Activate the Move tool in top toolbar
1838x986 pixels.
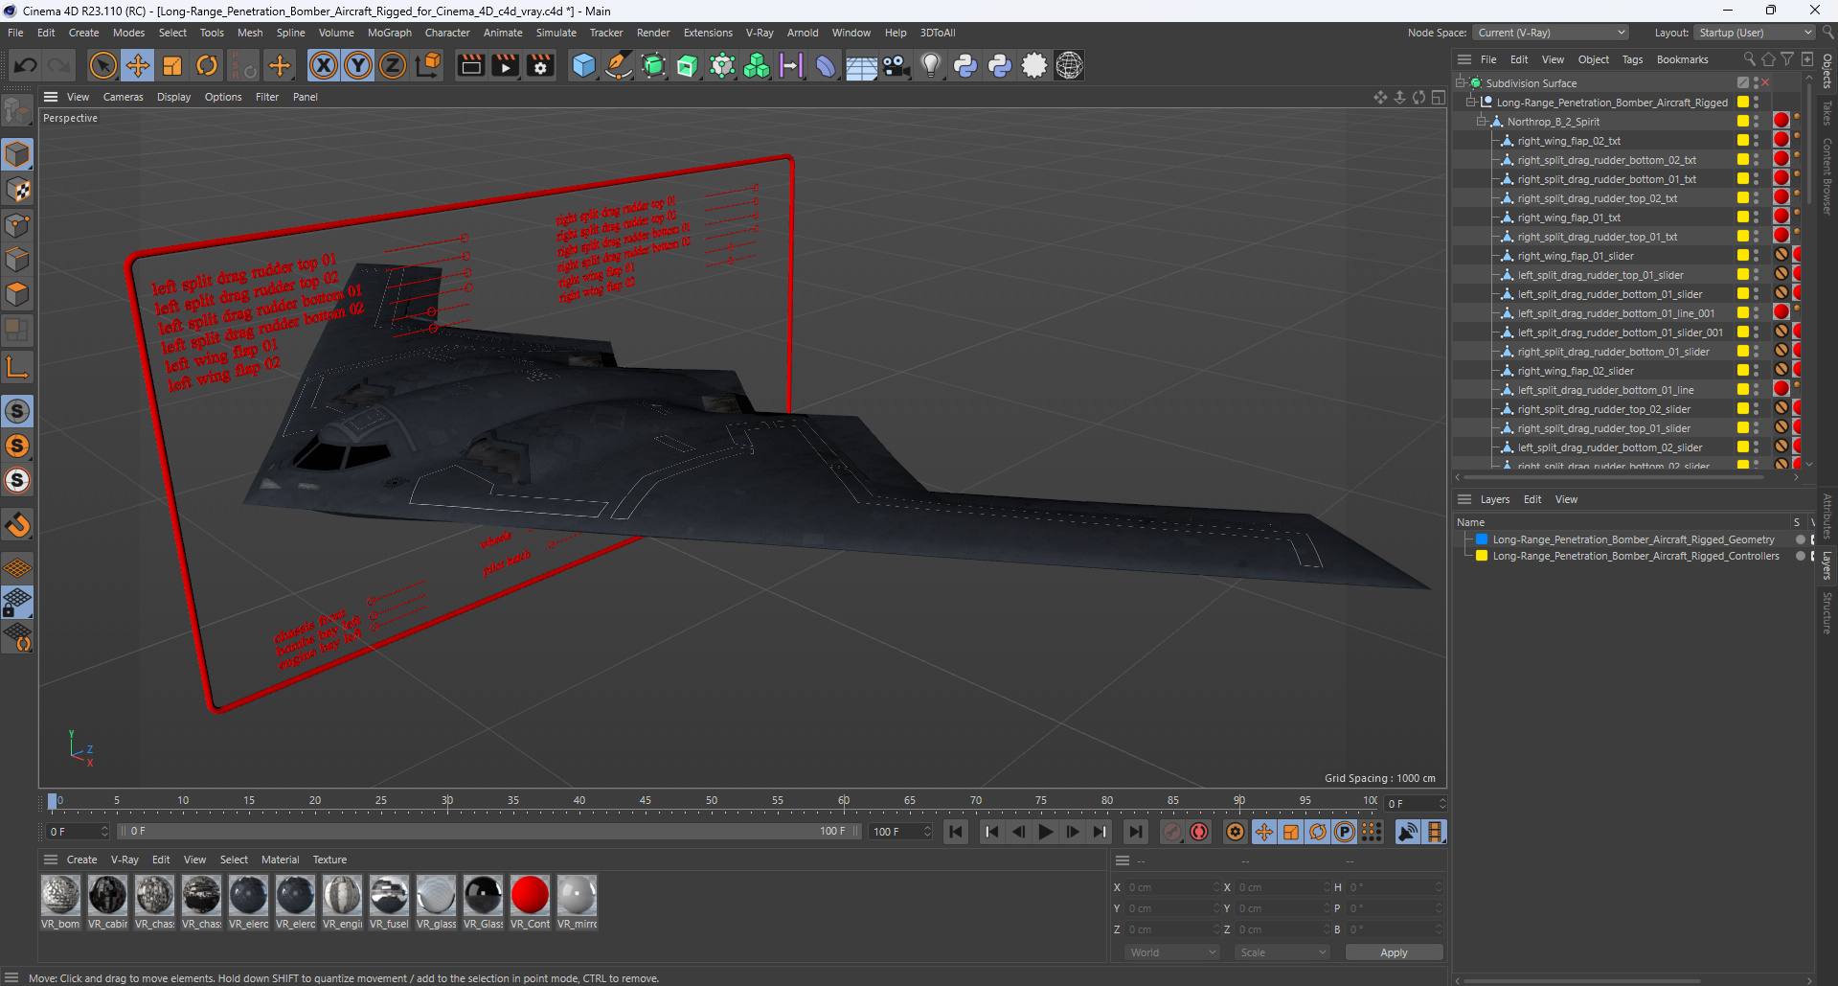[x=138, y=65]
